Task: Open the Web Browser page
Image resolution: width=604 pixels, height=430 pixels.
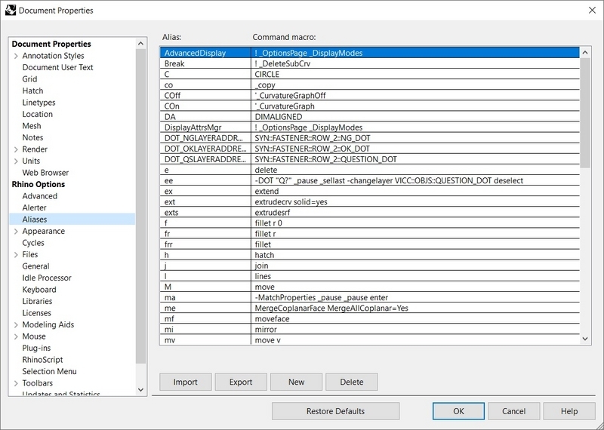Action: point(45,173)
